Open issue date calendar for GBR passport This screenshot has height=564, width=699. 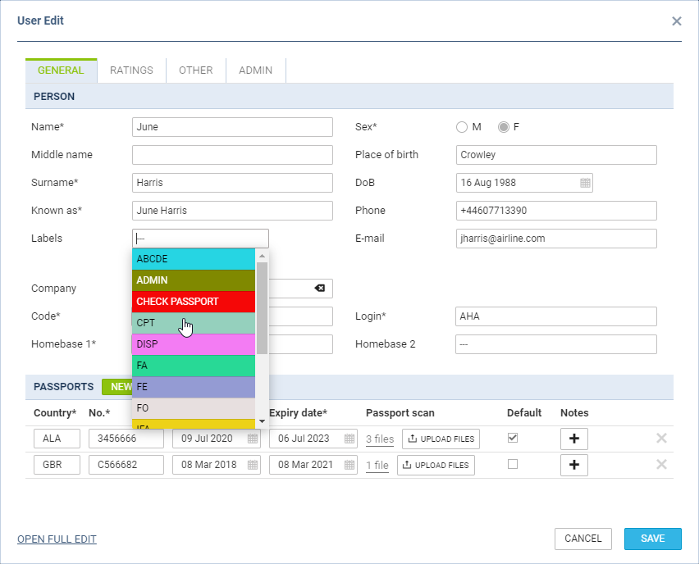point(253,465)
